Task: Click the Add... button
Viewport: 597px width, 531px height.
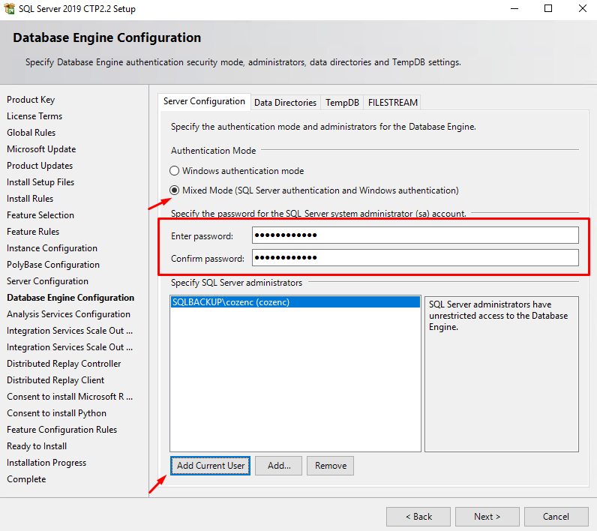Action: click(x=279, y=466)
